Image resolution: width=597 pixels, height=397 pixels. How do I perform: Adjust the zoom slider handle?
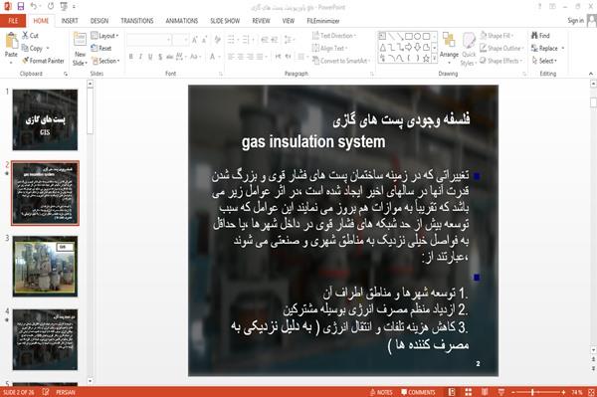point(532,392)
